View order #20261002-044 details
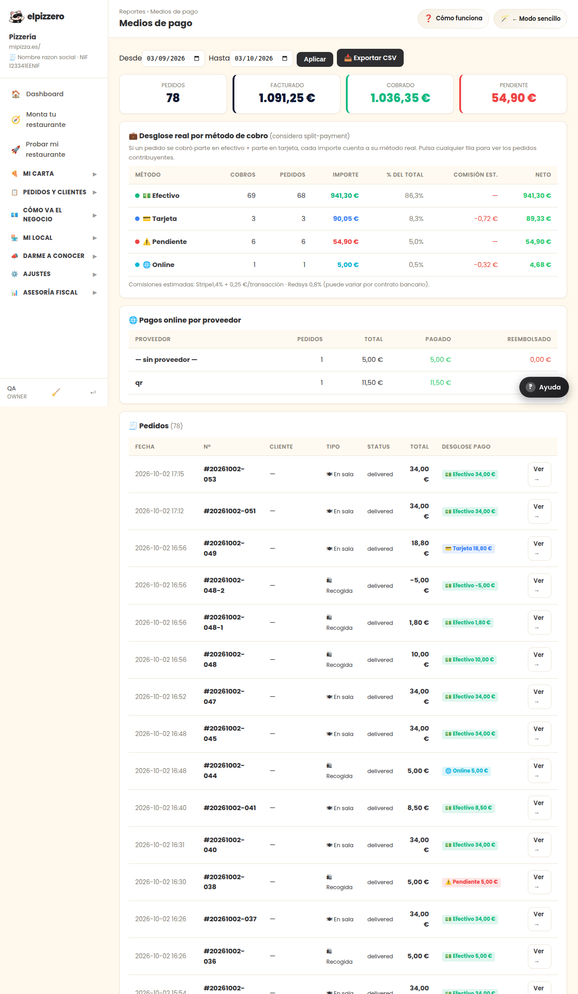This screenshot has width=578, height=994. tap(539, 771)
